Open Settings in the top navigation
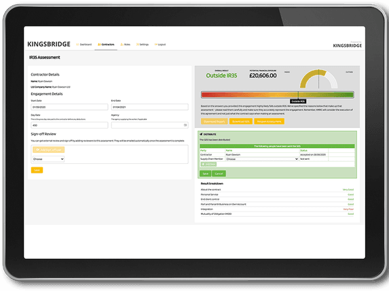Screen dimensions: 389x291 point(143,44)
